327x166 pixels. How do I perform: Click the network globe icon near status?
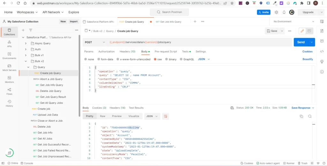pos(232,108)
